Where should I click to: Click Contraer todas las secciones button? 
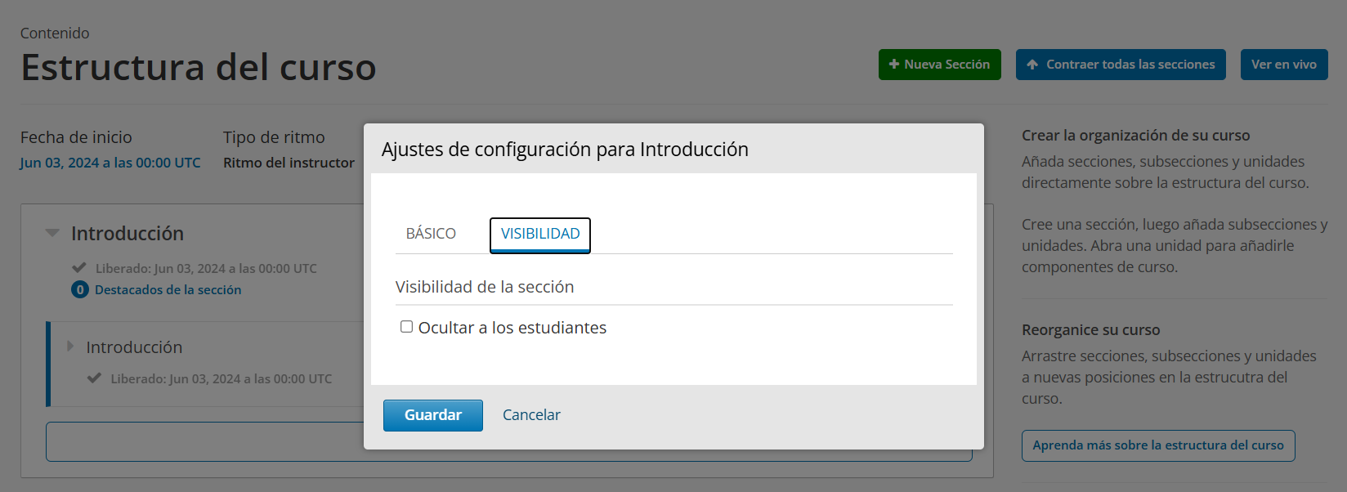[1121, 65]
